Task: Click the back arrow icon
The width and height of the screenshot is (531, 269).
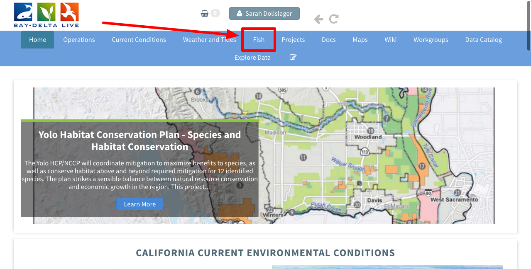Action: click(318, 19)
